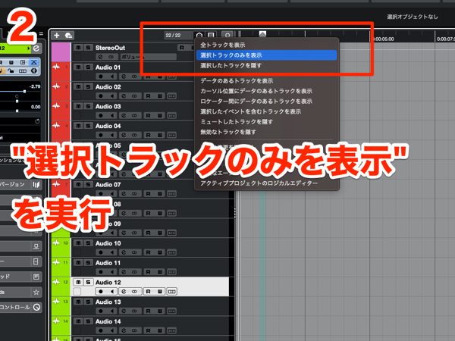Click the lanes icon on Audio 12
The width and height of the screenshot is (455, 341).
(171, 292)
